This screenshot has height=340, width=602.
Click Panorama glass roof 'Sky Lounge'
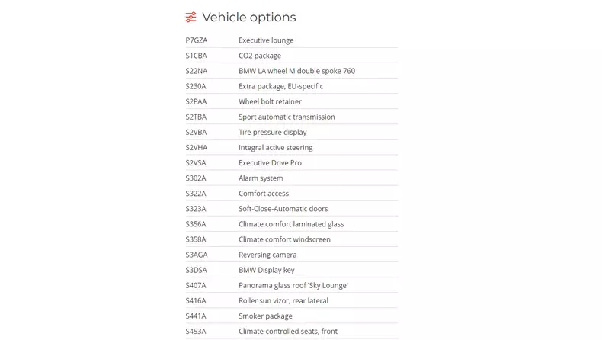293,285
